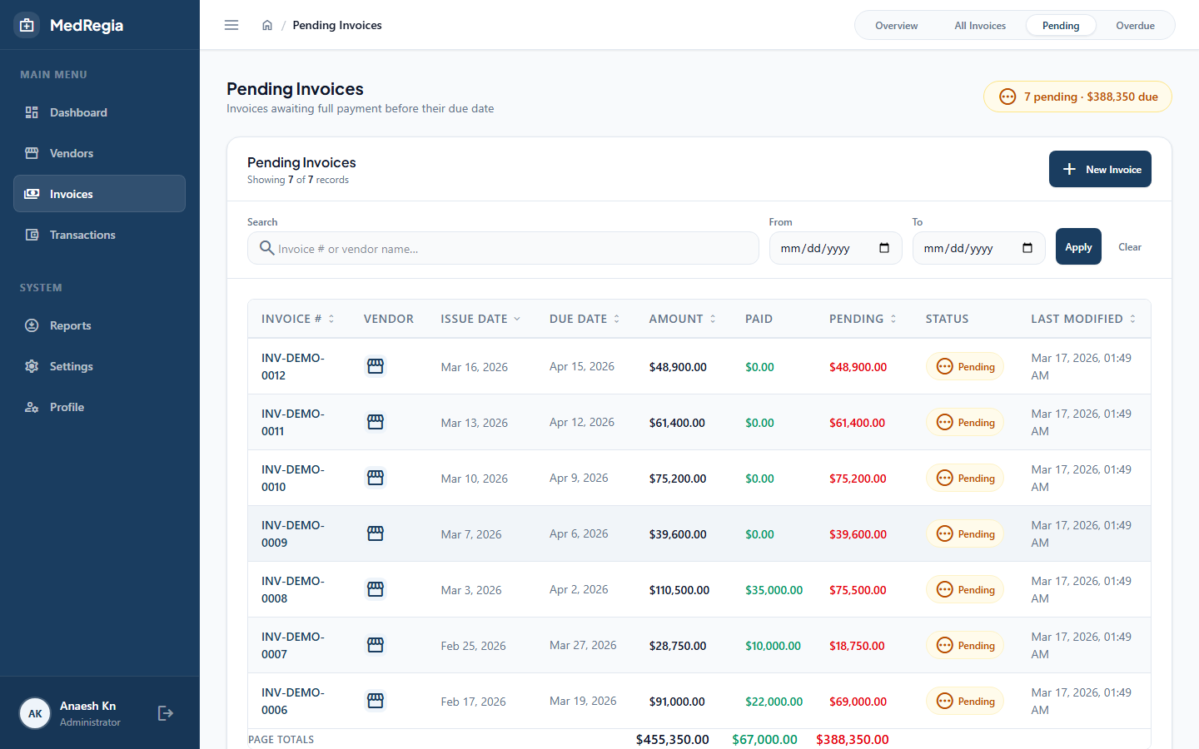The image size is (1199, 749).
Task: Sort by Issue Date column
Action: 480,319
